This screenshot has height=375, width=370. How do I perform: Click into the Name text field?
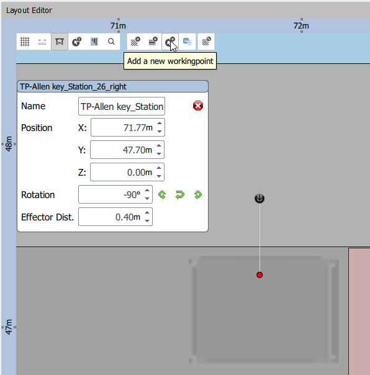(122, 106)
